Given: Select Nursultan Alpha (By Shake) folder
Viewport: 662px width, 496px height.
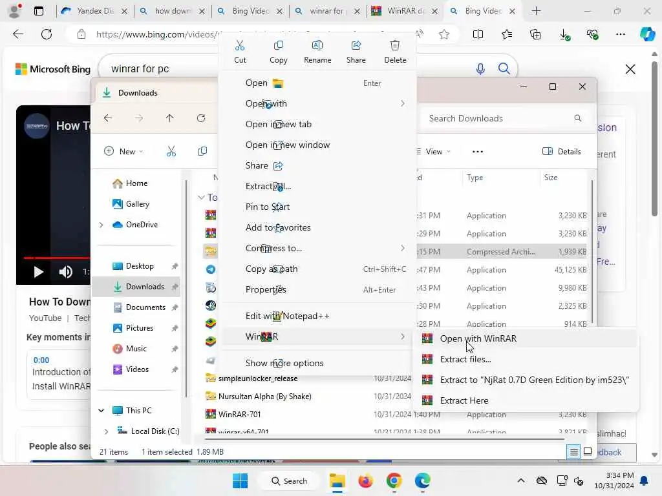Looking at the screenshot, I should (264, 396).
